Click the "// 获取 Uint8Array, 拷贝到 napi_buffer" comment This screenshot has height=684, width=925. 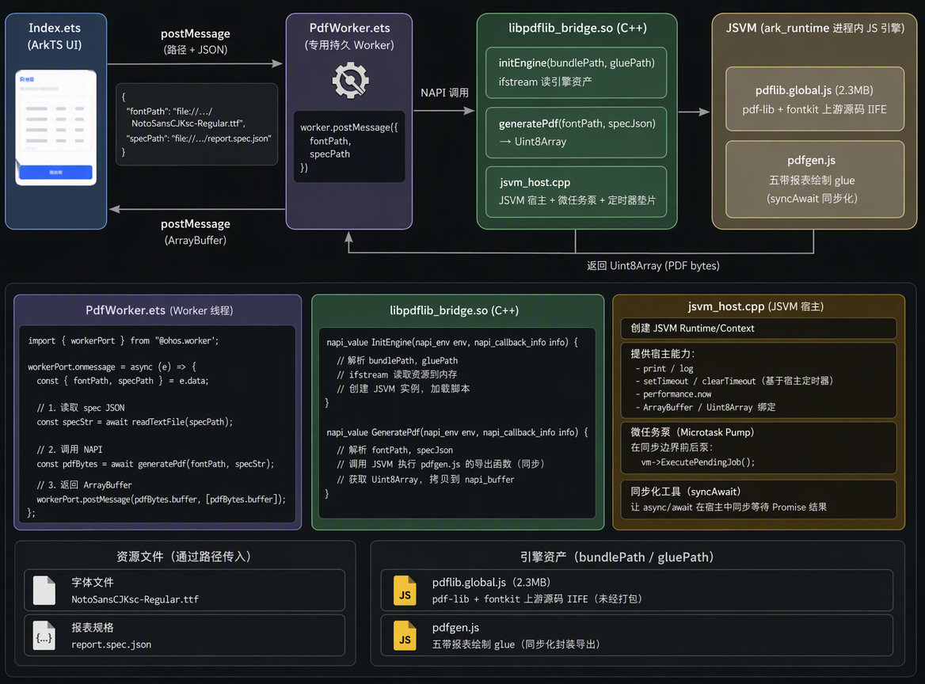tap(425, 480)
